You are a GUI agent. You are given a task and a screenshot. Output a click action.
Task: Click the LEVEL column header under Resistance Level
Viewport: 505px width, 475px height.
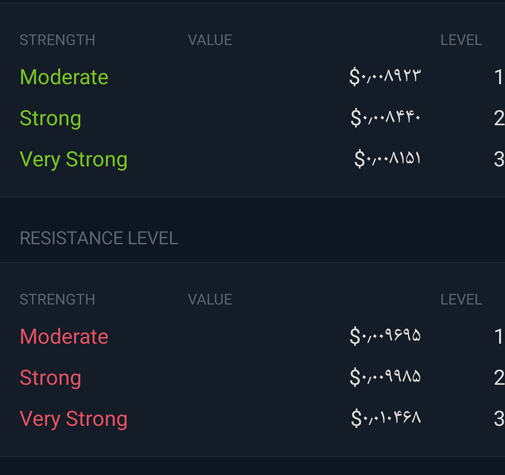(x=461, y=299)
